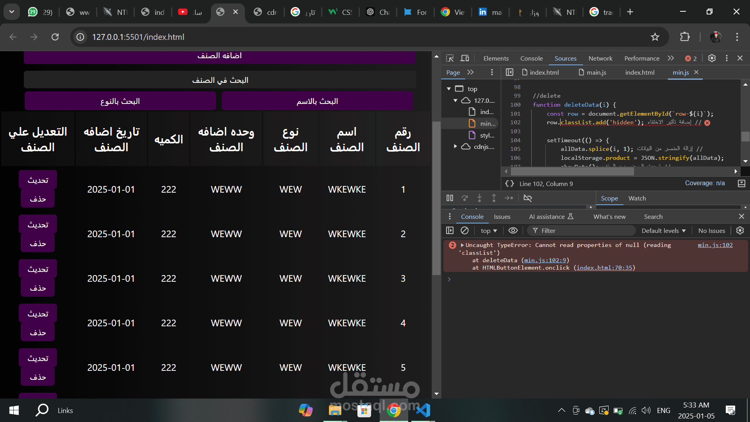This screenshot has width=750, height=422.
Task: Open the Issues drawer tab
Action: pyautogui.click(x=502, y=216)
